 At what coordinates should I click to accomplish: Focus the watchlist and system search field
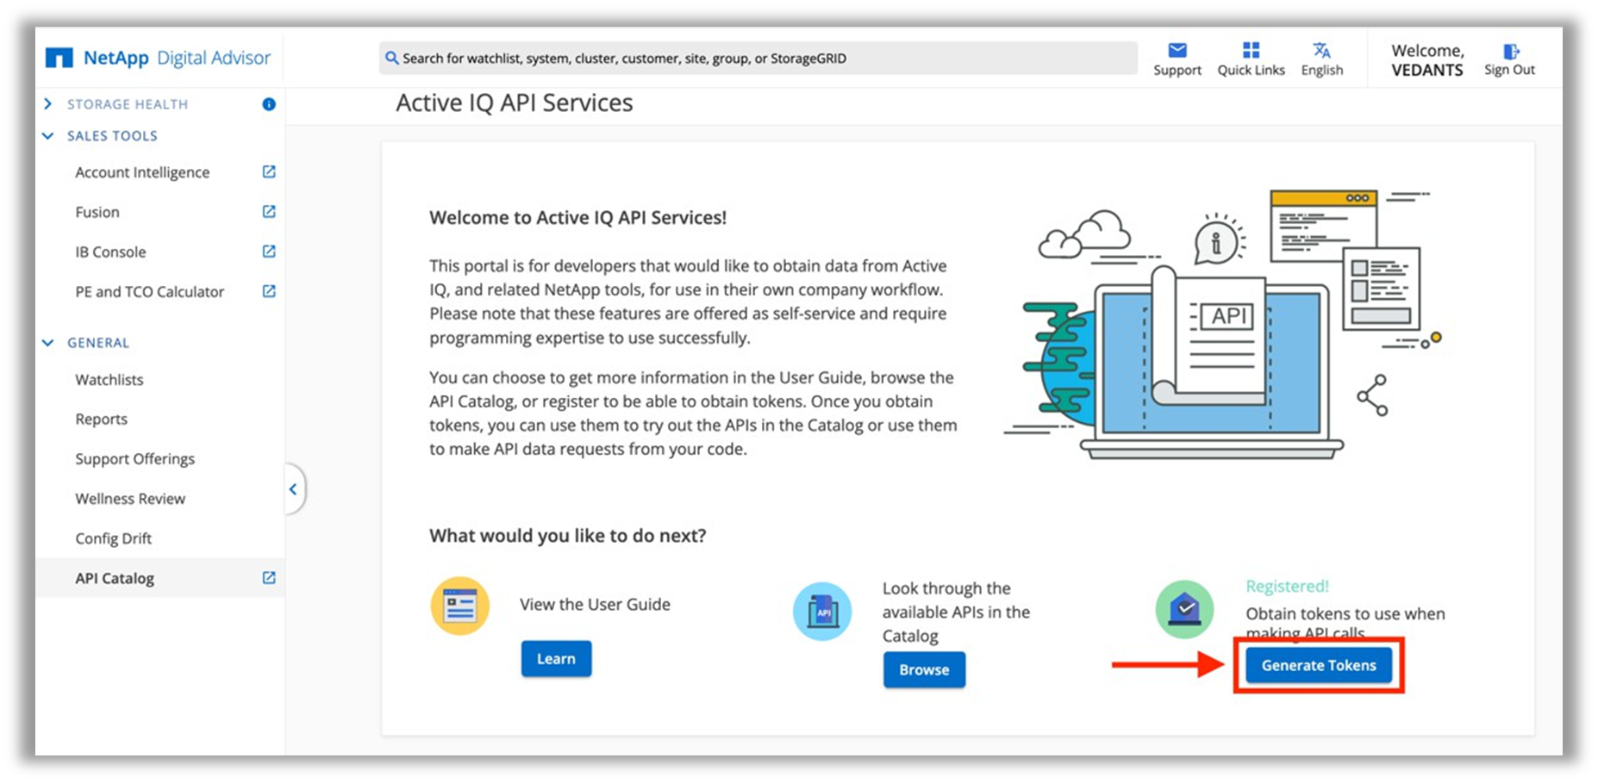point(758,59)
